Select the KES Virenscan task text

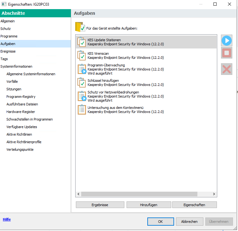pos(98,54)
